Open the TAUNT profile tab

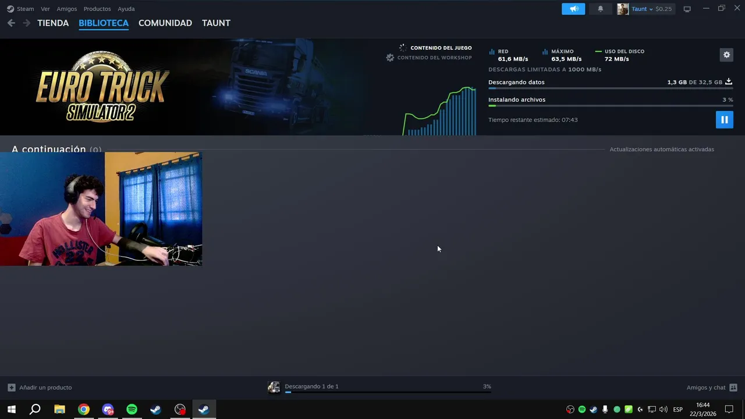[x=216, y=23]
